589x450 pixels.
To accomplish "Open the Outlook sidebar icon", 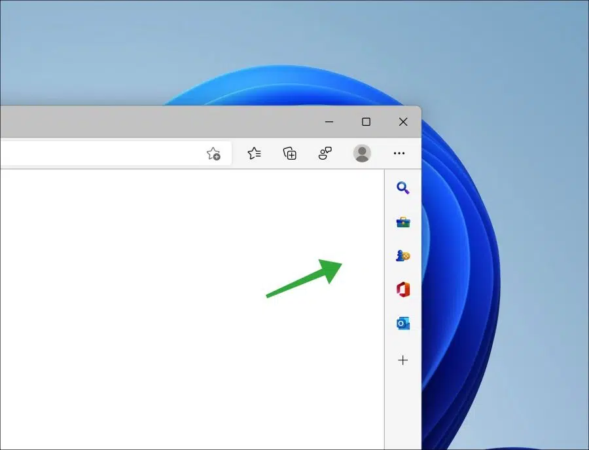I will 403,324.
